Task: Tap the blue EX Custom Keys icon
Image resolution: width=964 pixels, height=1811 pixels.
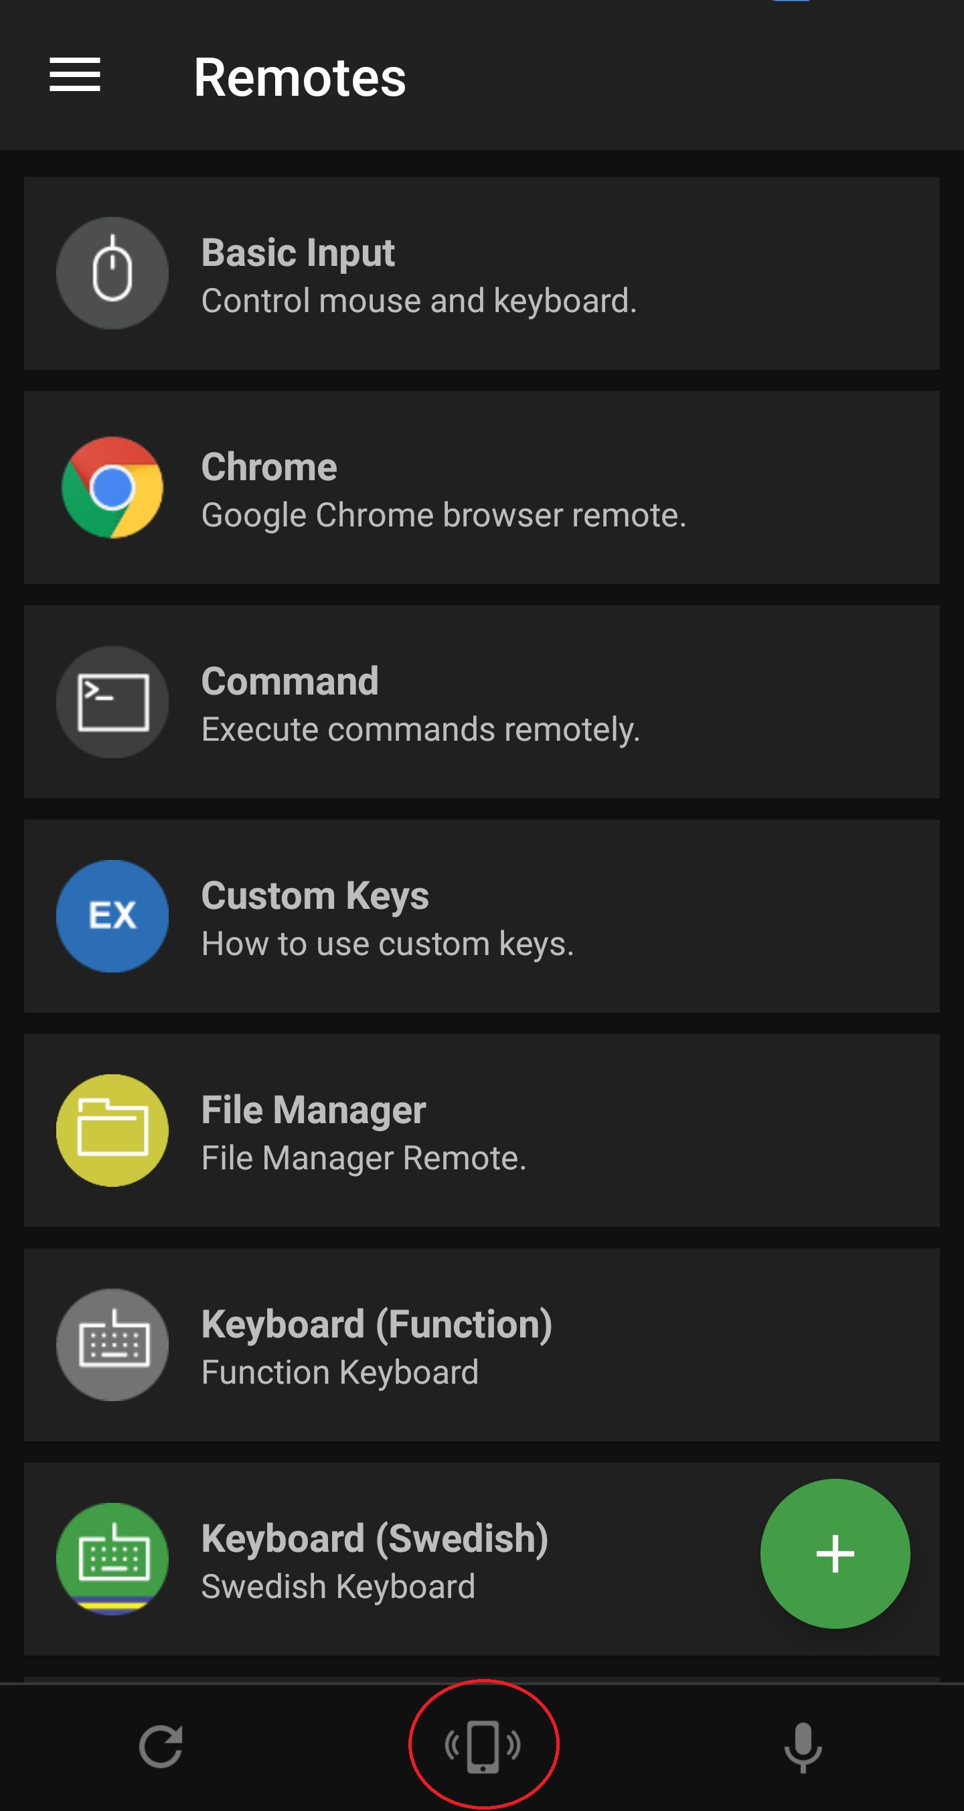Action: pyautogui.click(x=112, y=916)
